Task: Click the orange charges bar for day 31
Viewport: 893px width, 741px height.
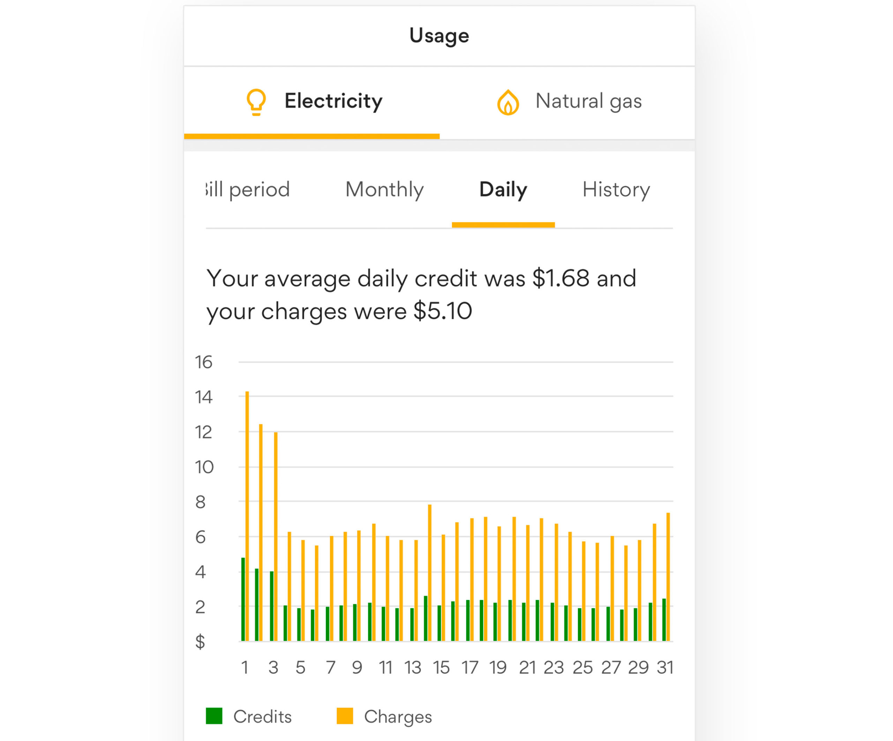Action: pos(668,577)
